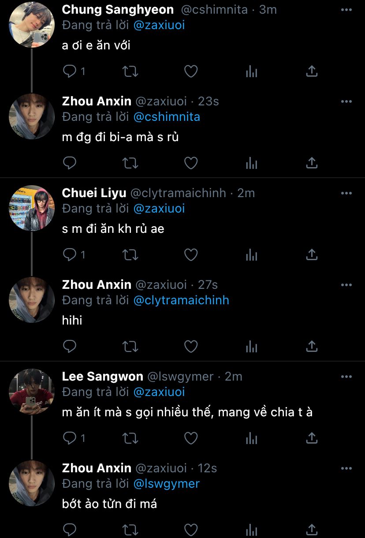Open Lee Sangwon's profile picture
The image size is (365, 538).
coord(31,392)
